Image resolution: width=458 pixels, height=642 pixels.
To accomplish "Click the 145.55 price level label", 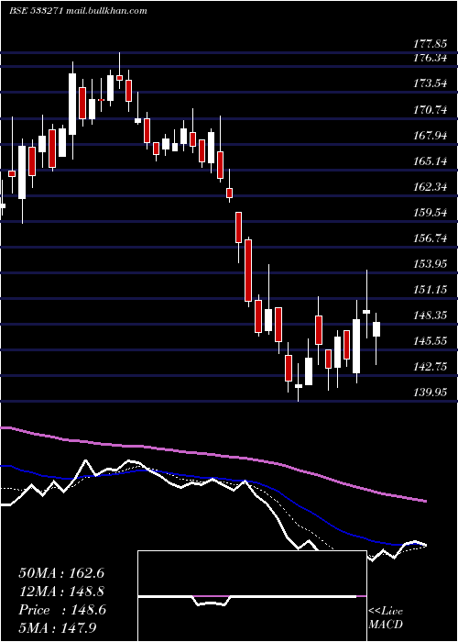I will click(x=431, y=341).
